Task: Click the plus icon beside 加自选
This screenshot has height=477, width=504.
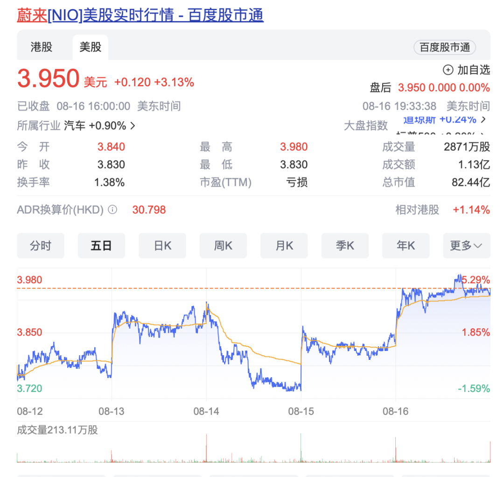Action: coord(448,70)
